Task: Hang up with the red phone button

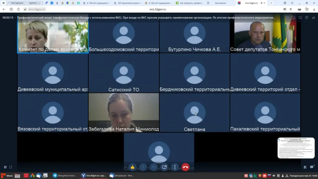Action: (186, 167)
